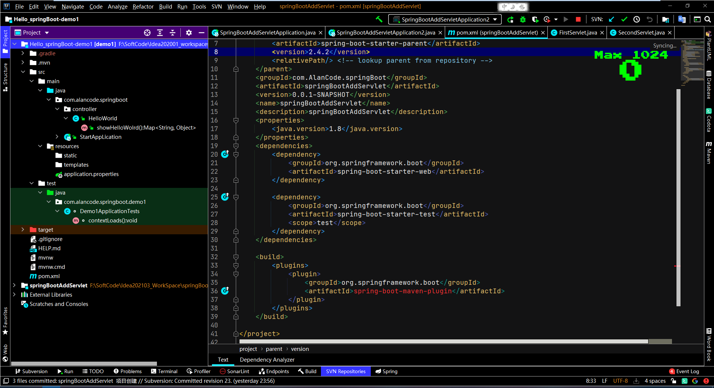Expand the target folder
Screen dimensions: 714x388
tap(23, 229)
